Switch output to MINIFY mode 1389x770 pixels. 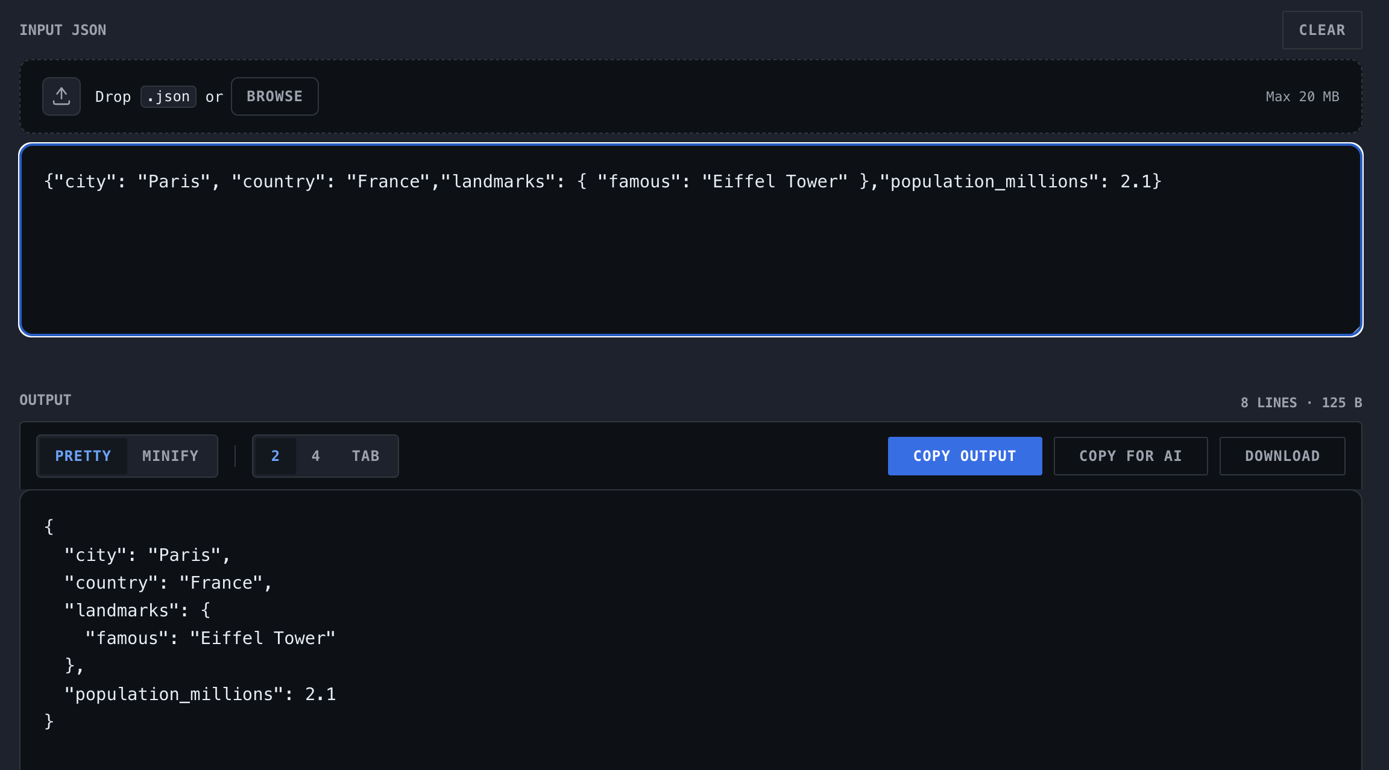[x=171, y=456]
